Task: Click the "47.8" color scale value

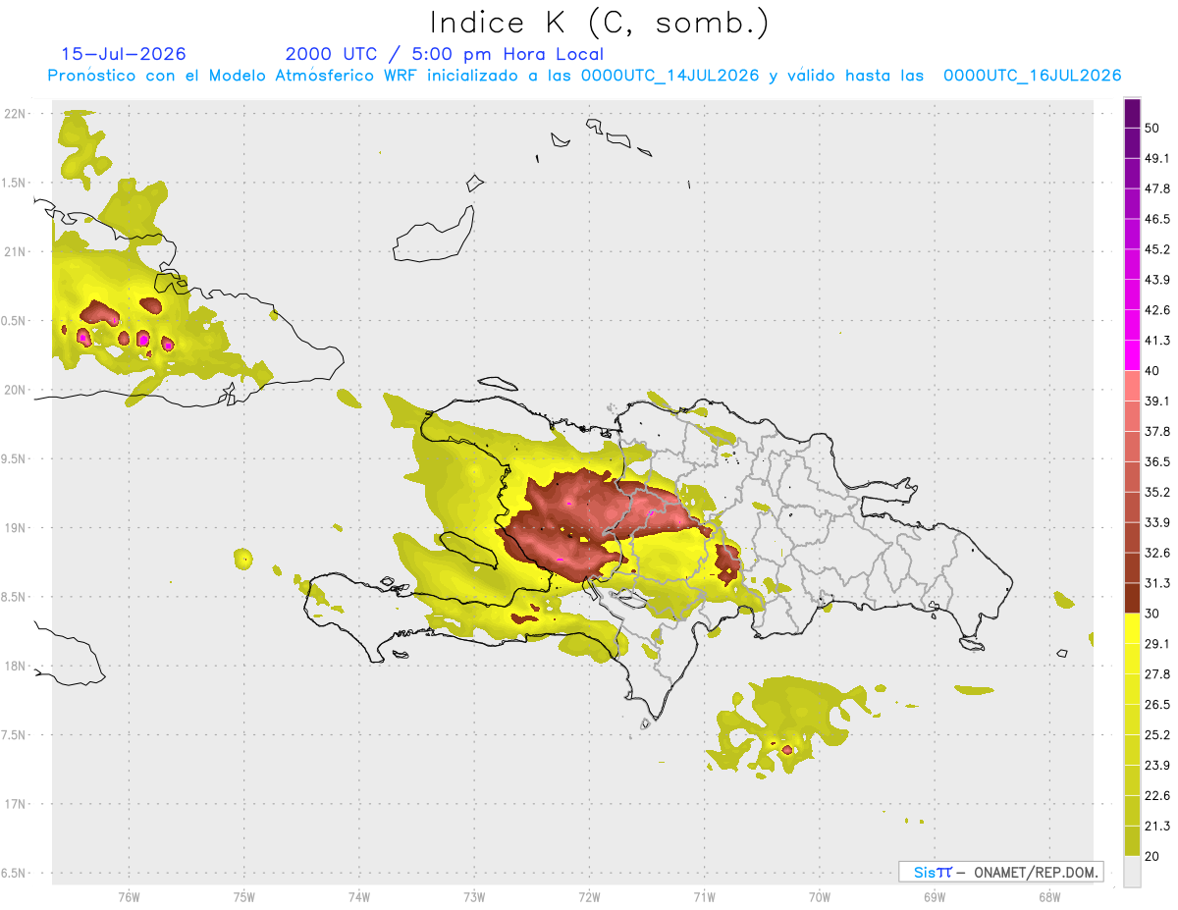Action: [1157, 189]
